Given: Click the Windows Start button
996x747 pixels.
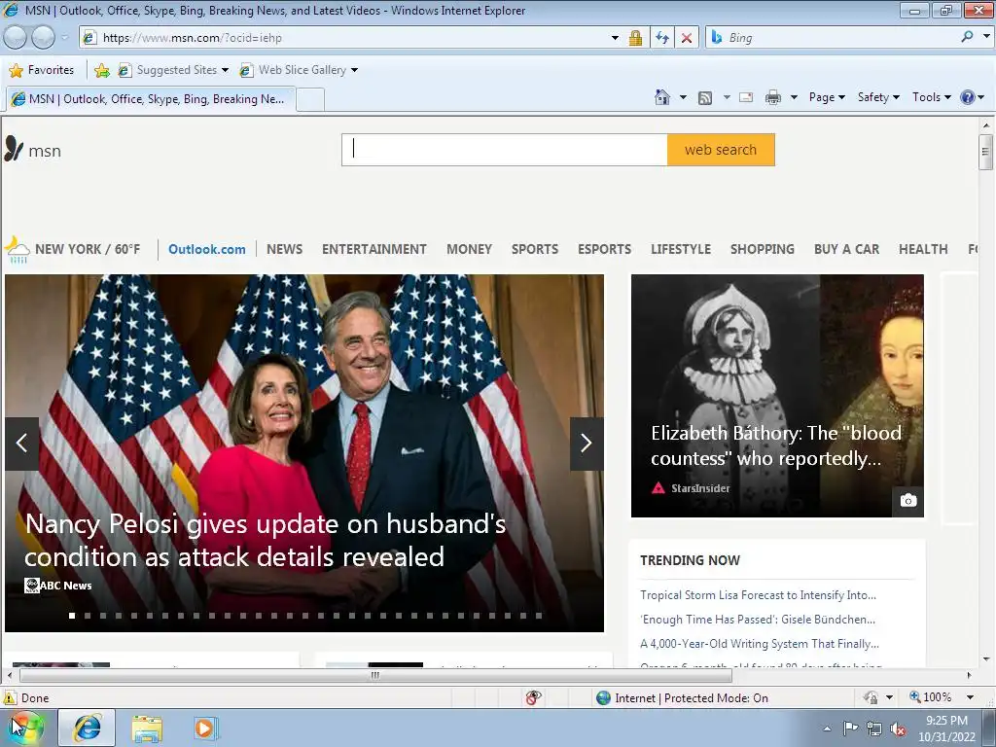Looking at the screenshot, I should (26, 728).
